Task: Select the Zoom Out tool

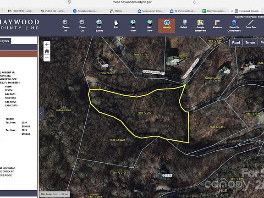Action: [82, 26]
